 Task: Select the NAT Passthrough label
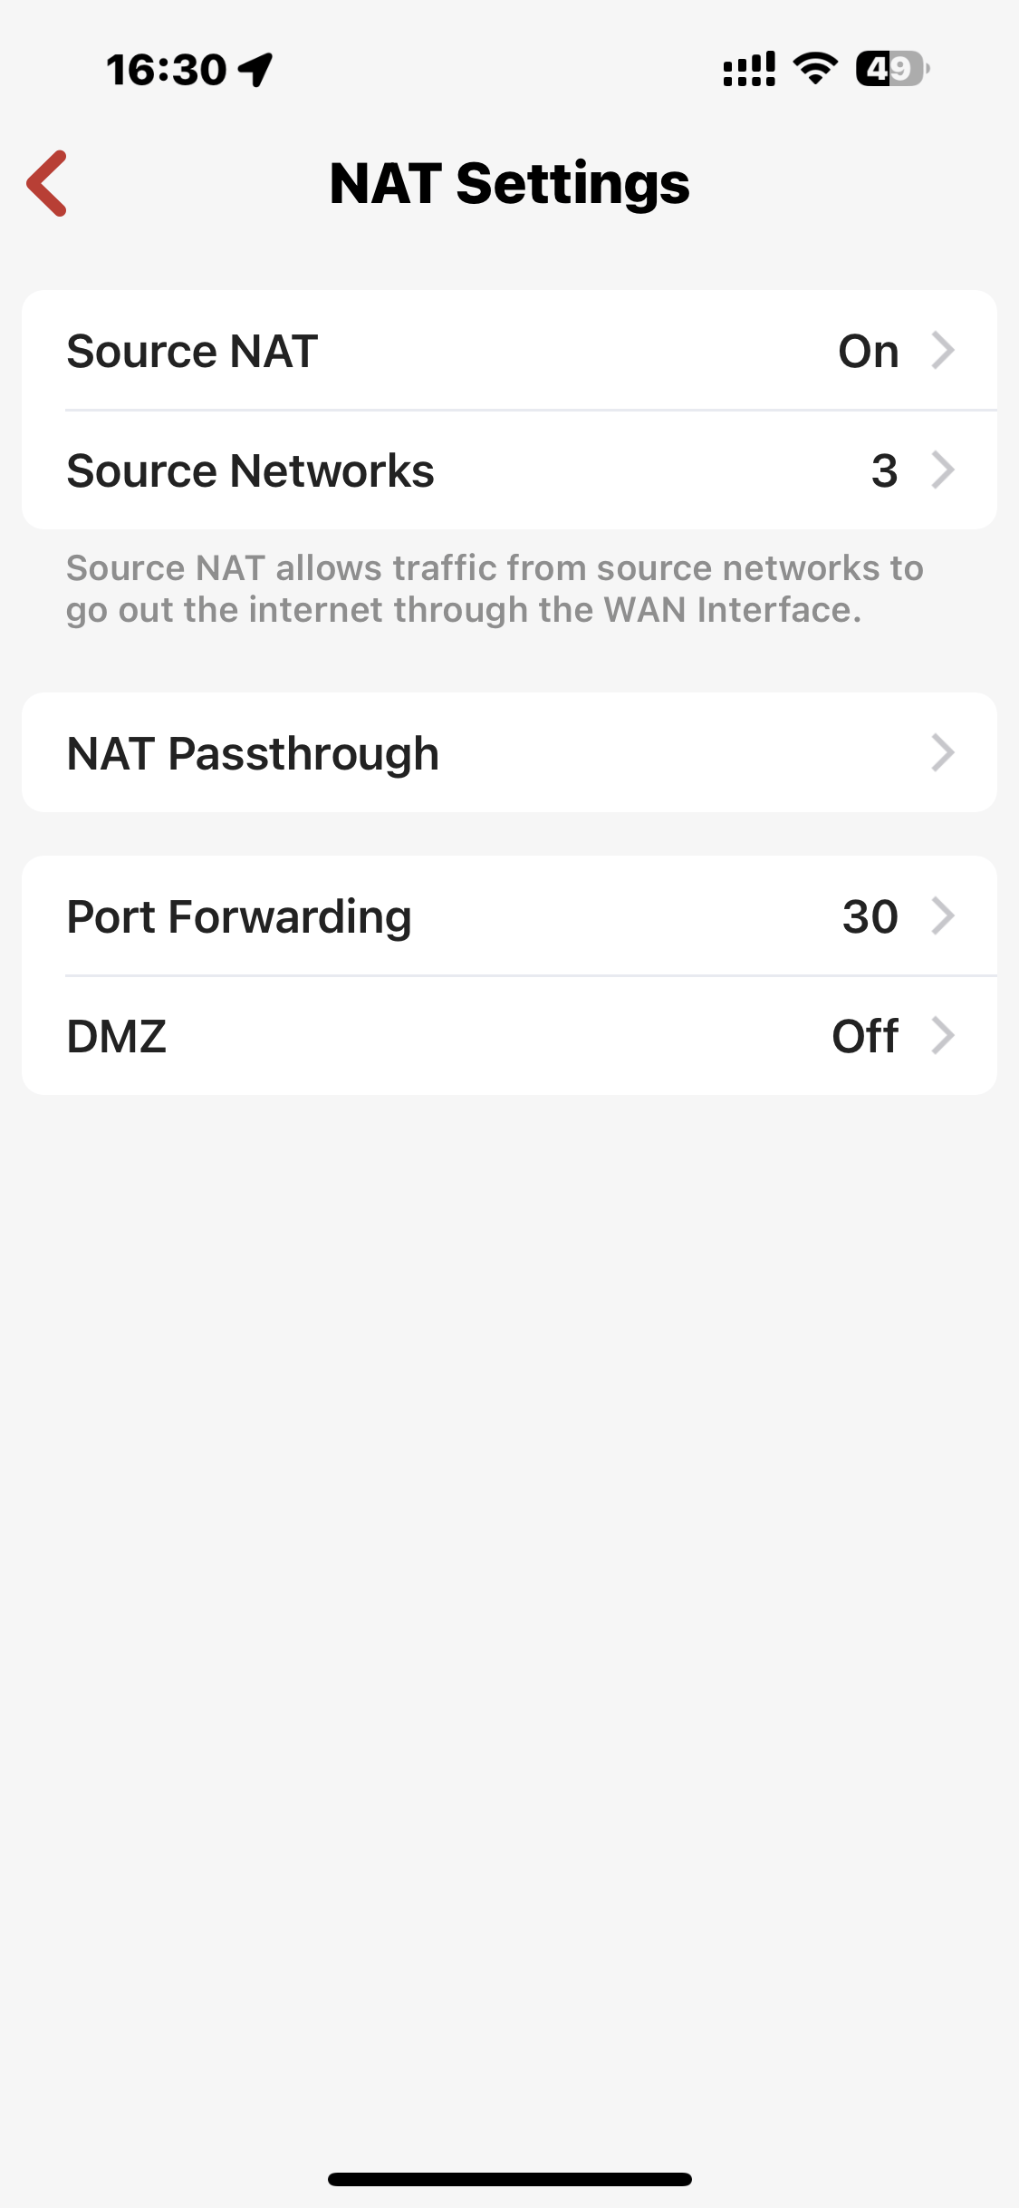(253, 753)
